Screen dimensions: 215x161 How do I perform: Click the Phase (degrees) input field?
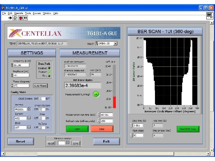point(21,86)
